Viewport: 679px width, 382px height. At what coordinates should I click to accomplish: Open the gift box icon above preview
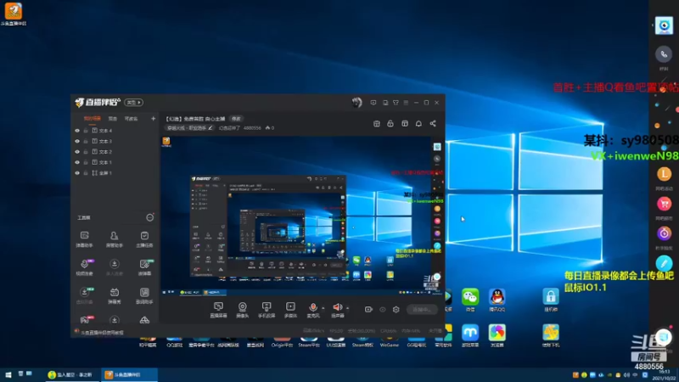[377, 124]
